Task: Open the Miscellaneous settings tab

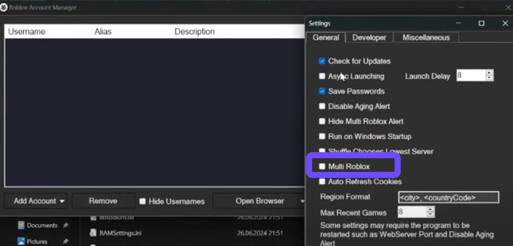Action: point(426,38)
